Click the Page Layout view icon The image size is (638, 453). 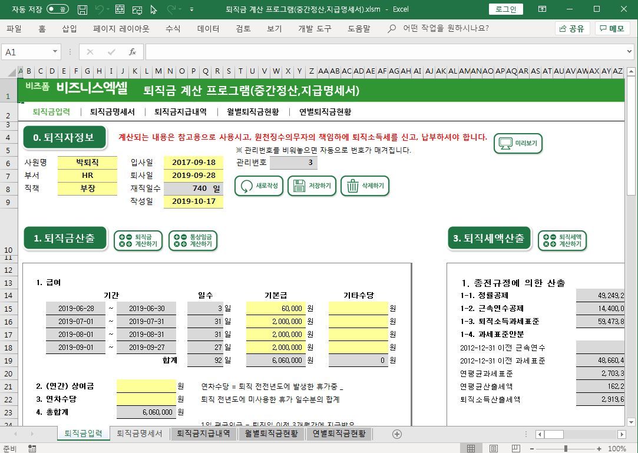(493, 448)
